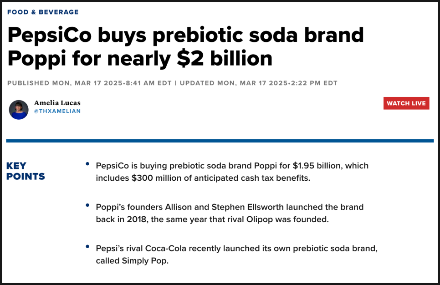
Task: Open Amelia Lucas's profile photo
Action: 19,110
